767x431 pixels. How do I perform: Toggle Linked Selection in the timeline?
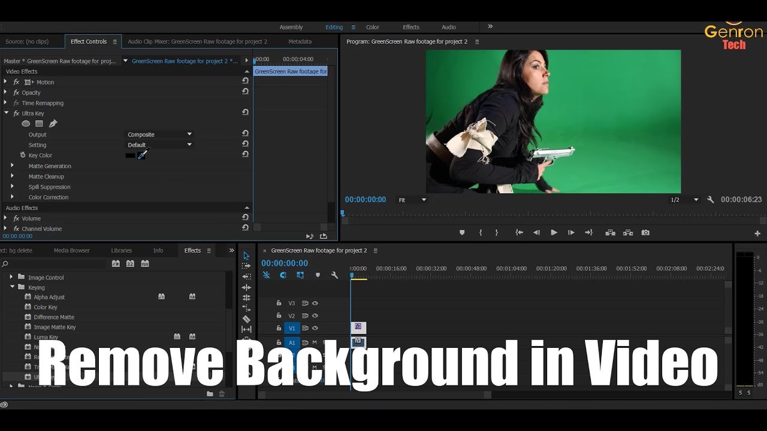point(300,275)
